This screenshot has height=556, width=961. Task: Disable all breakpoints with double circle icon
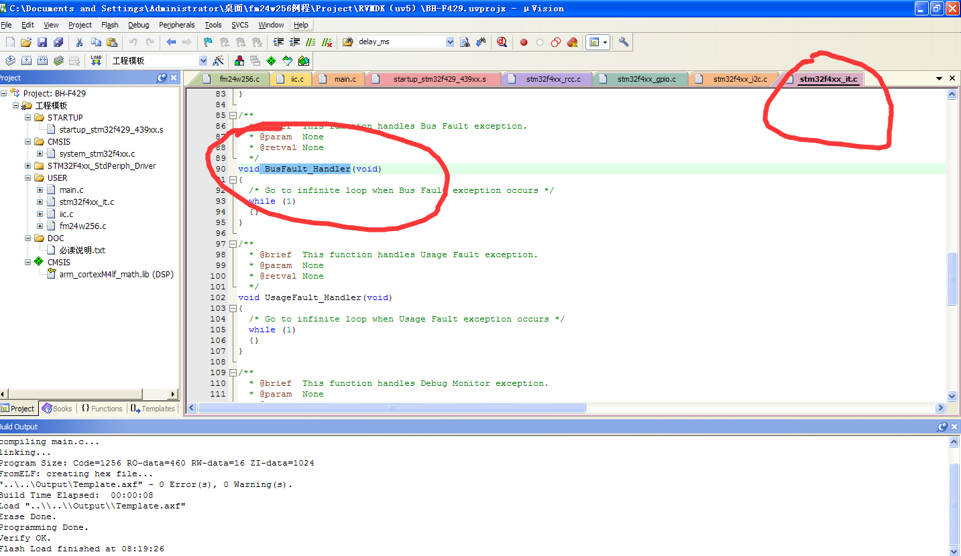pos(556,42)
